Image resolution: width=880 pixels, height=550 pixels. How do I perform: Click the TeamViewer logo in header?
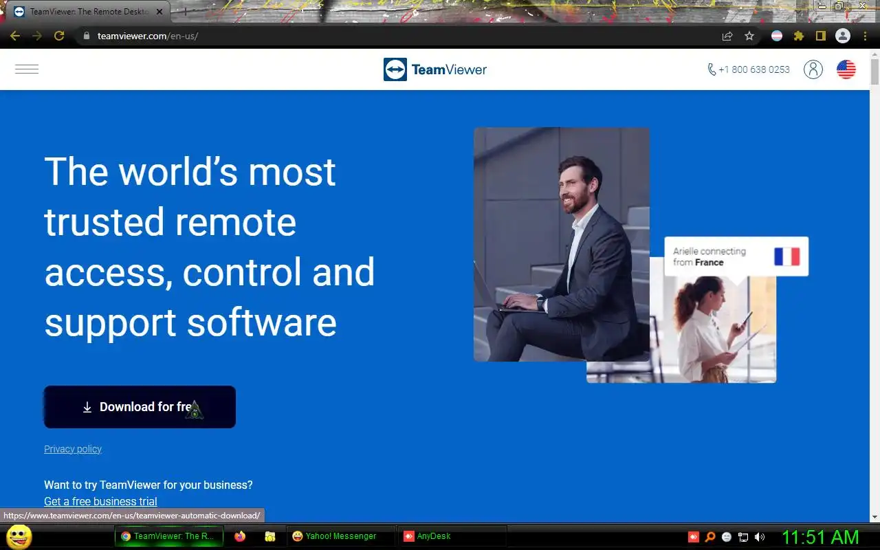pos(435,69)
